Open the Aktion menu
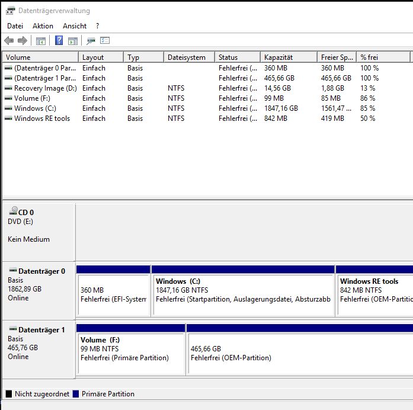Screen dimensions: 413x410 (x=43, y=26)
